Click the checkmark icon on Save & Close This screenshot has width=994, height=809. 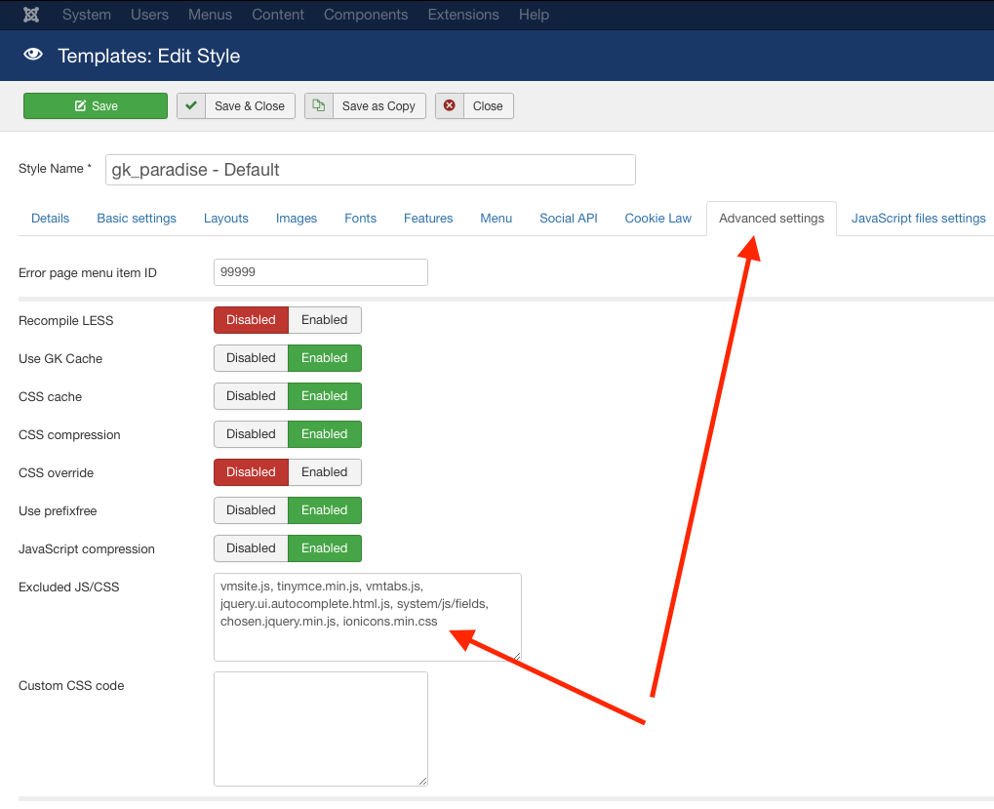191,105
